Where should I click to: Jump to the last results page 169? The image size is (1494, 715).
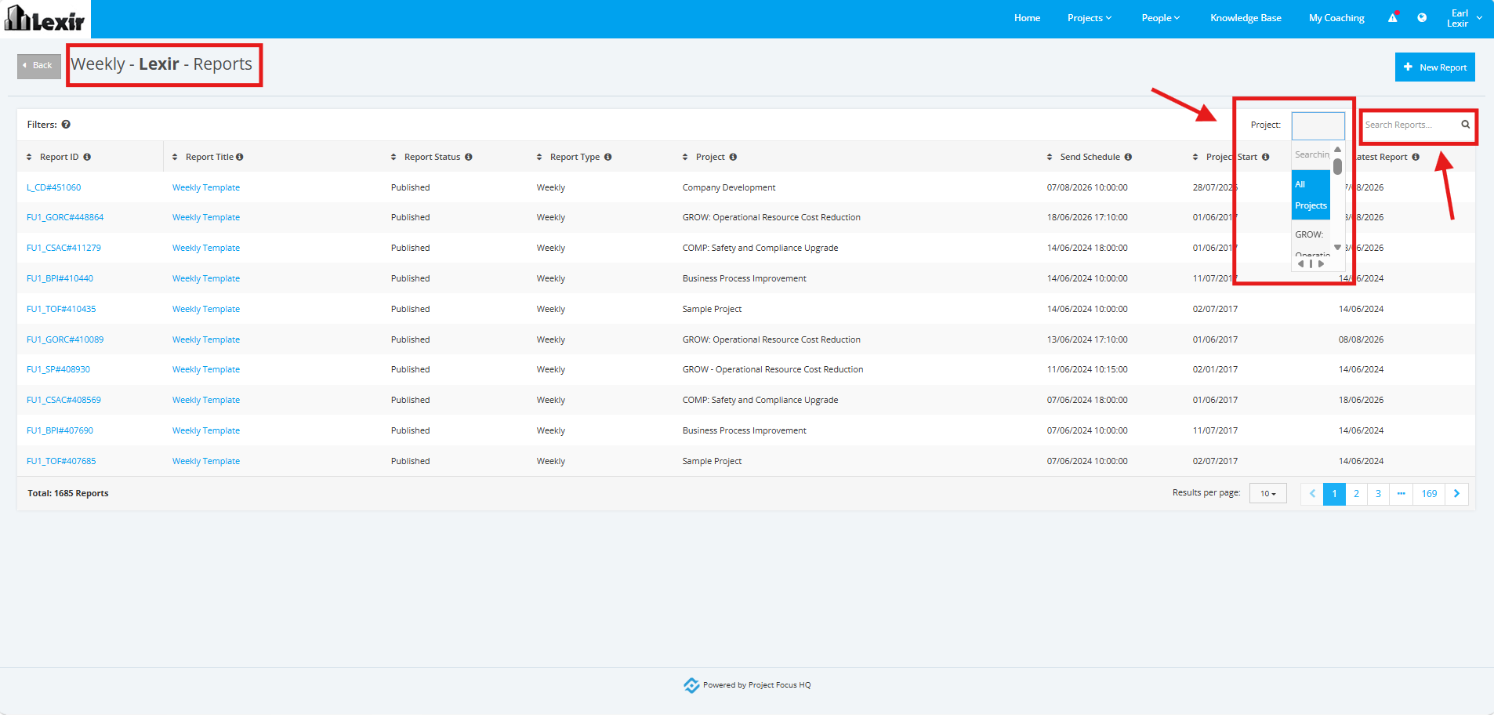click(x=1429, y=494)
